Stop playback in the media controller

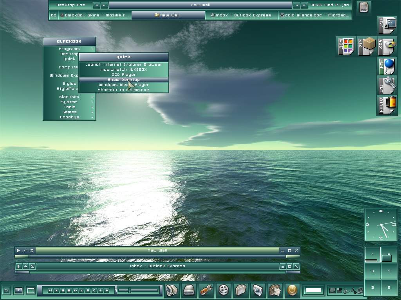tap(69, 290)
